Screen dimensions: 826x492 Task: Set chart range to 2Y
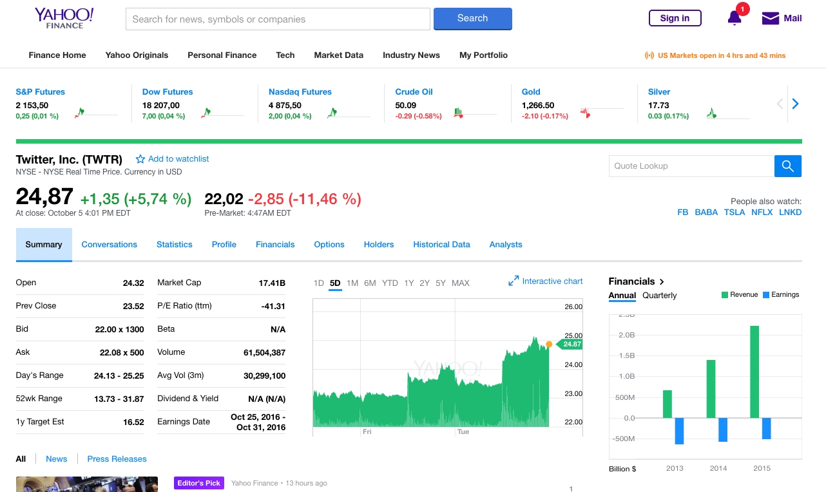pos(425,283)
